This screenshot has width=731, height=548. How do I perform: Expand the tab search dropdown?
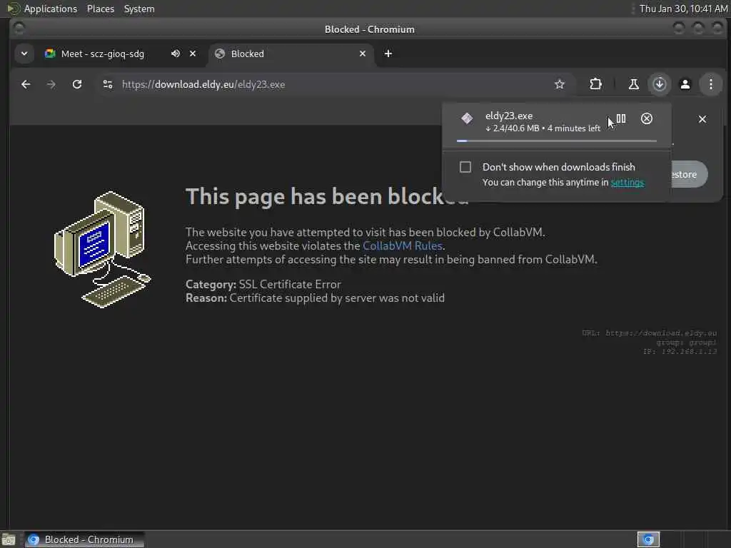click(x=24, y=54)
